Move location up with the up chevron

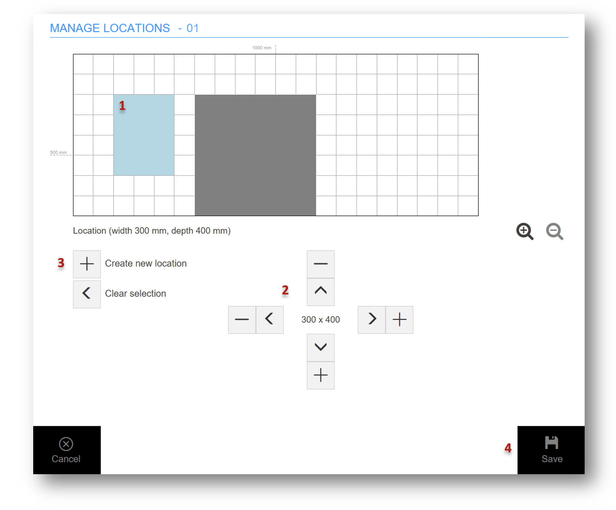click(x=321, y=292)
